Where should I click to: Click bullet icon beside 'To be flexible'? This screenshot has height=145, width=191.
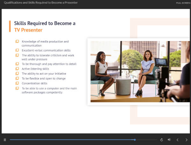coord(17,79)
